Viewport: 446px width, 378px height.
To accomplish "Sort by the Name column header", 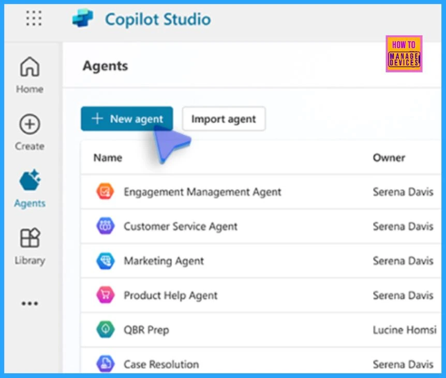I will [x=108, y=158].
